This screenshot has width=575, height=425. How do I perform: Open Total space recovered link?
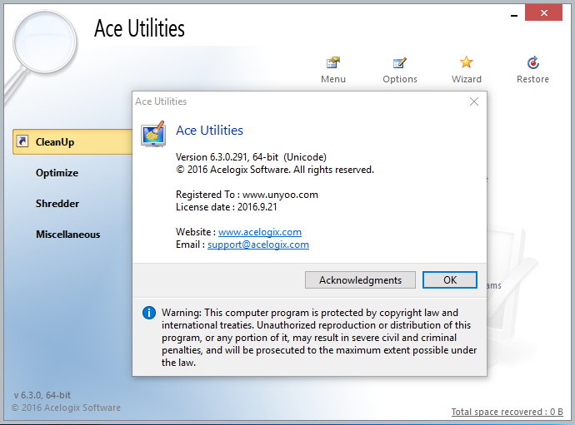(507, 412)
